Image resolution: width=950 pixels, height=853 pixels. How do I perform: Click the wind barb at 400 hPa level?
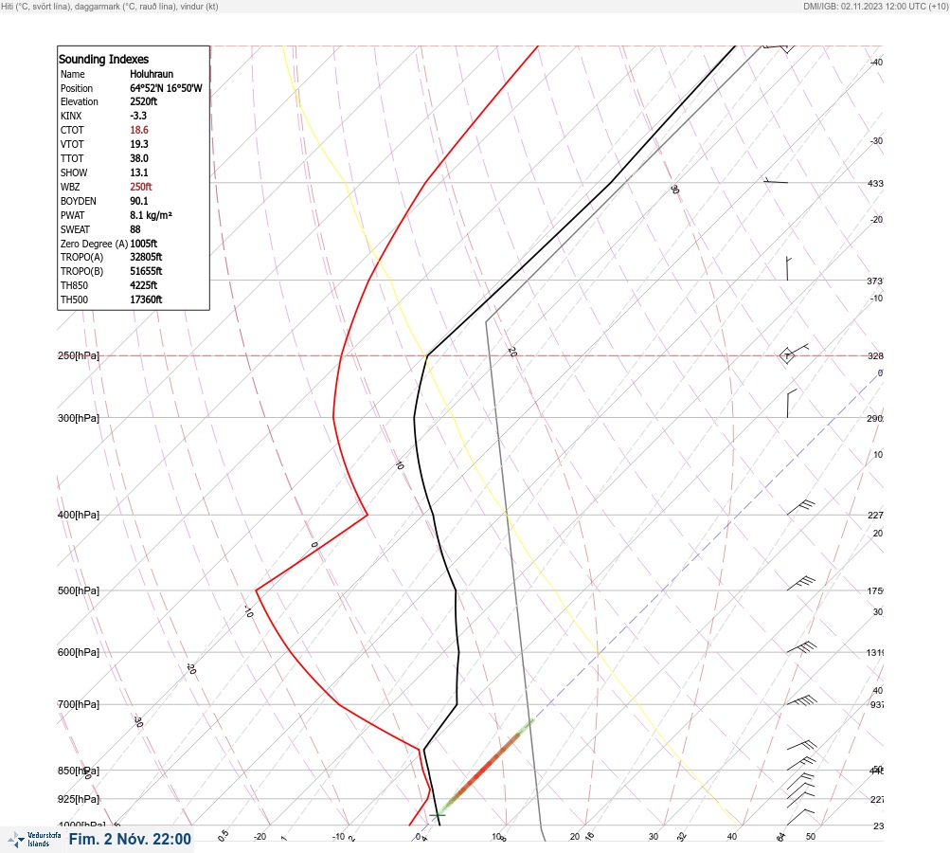[x=801, y=507]
